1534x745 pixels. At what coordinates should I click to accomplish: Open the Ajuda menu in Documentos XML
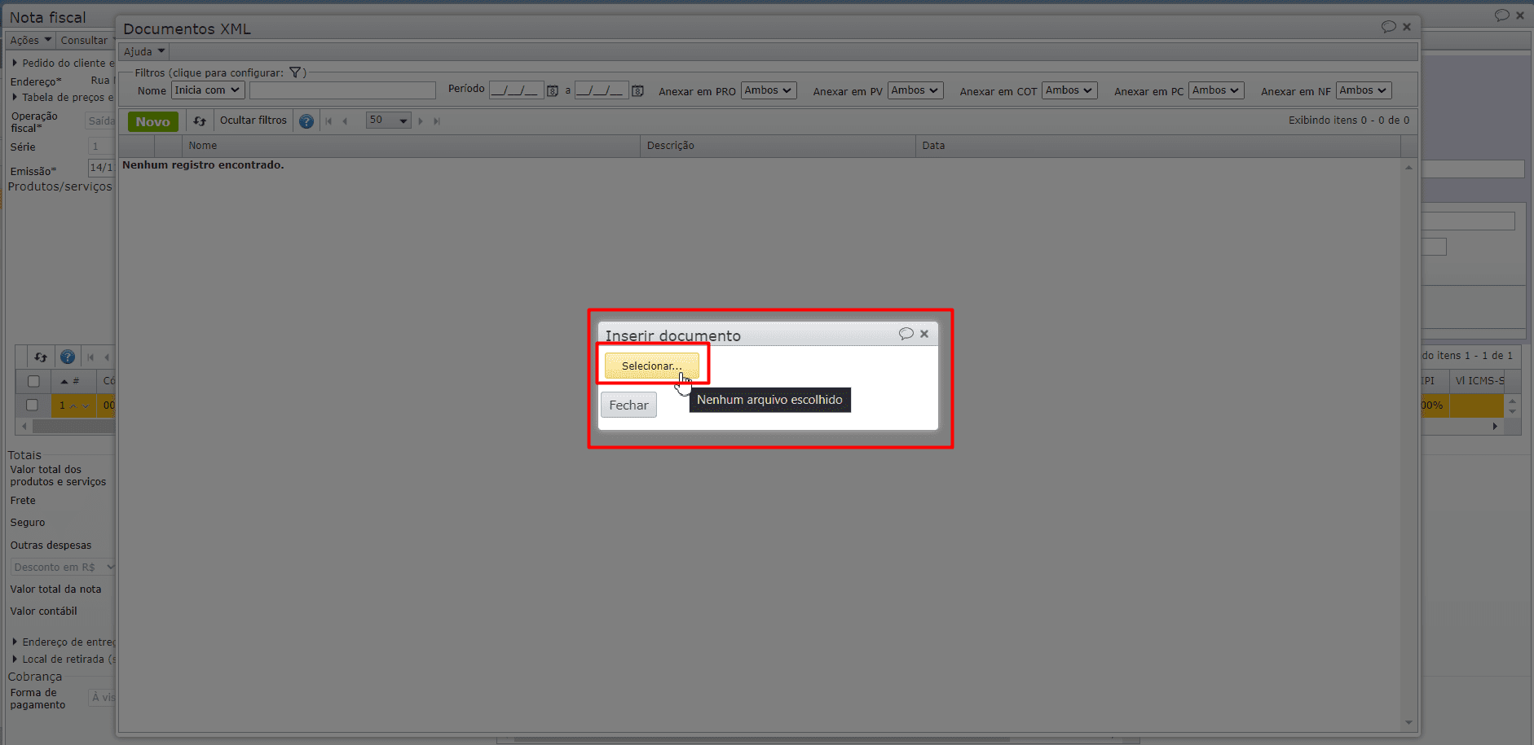(144, 51)
